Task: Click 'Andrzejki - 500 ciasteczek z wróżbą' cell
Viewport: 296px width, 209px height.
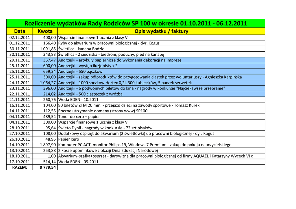Action: [x=161, y=94]
